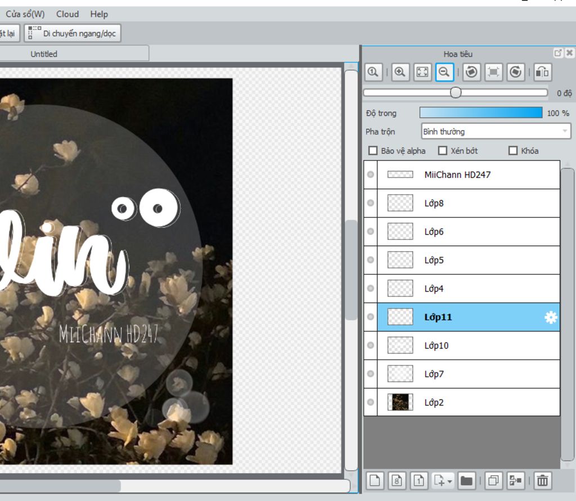Create a new layer folder
Screen dimensions: 576x501
pos(466,480)
